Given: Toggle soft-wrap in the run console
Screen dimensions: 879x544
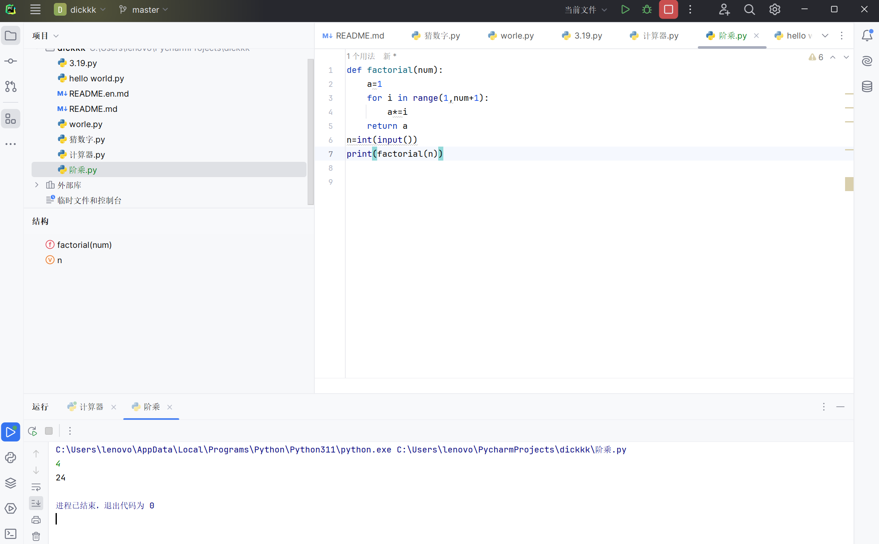Looking at the screenshot, I should pyautogui.click(x=36, y=487).
